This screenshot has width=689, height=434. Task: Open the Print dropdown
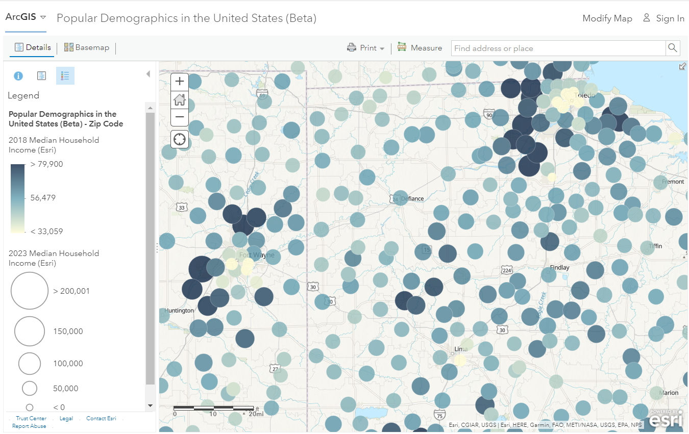[366, 48]
